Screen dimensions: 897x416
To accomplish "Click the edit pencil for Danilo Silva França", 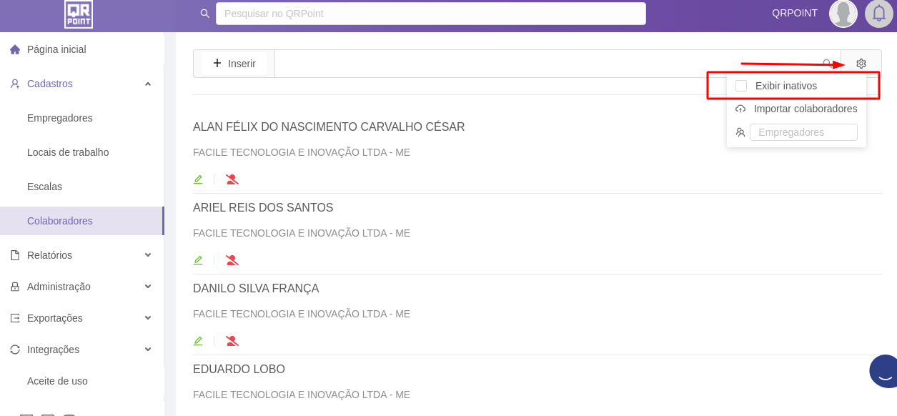I will coord(198,341).
